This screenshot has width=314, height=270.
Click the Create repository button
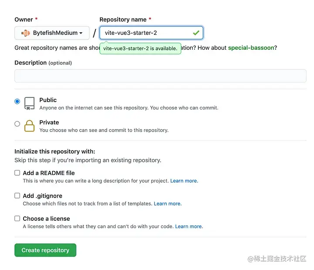[x=45, y=250]
